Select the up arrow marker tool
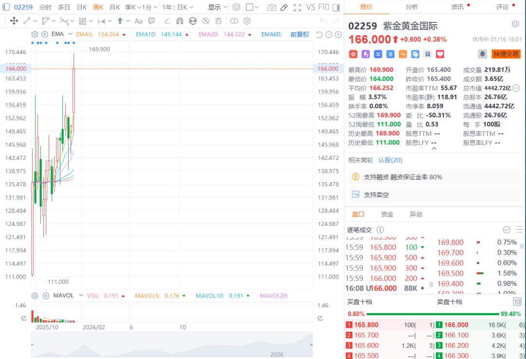This screenshot has width=526, height=359. 120,21
